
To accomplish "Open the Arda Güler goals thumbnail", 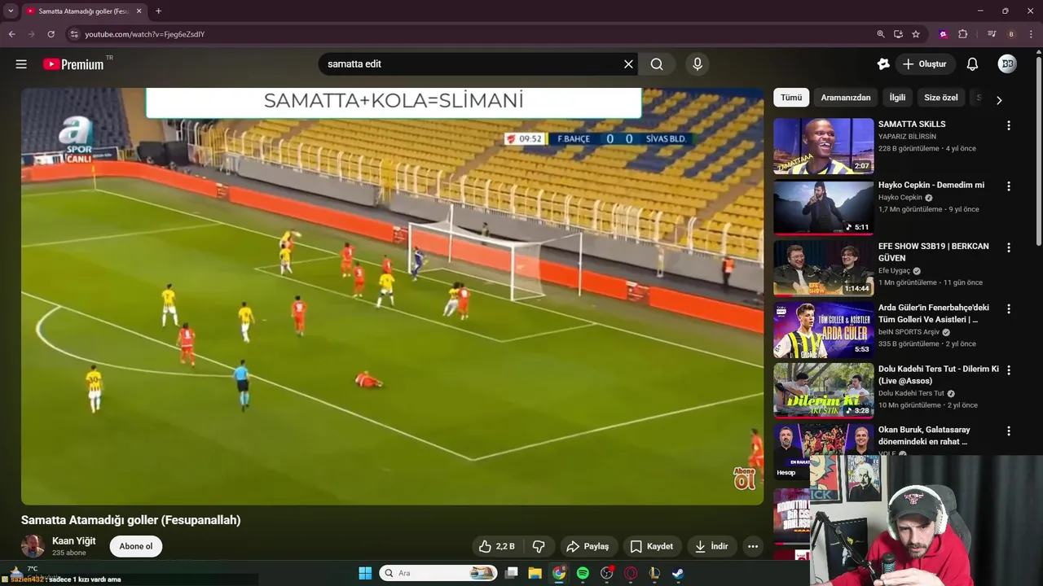I will [x=823, y=330].
